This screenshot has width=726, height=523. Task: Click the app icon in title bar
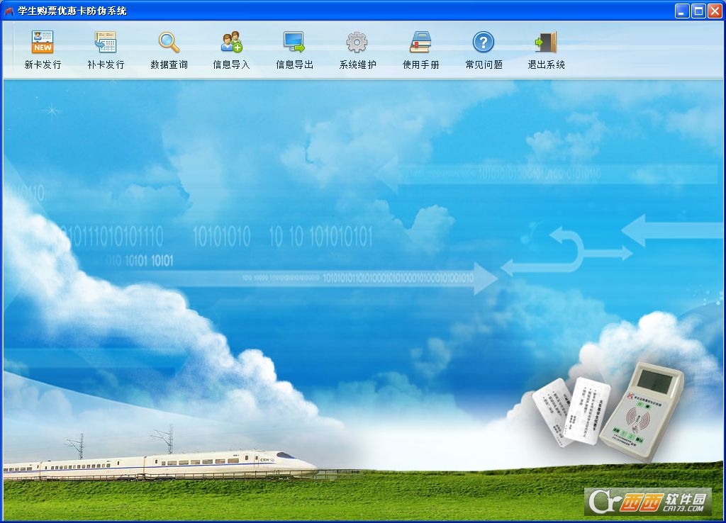[x=9, y=11]
